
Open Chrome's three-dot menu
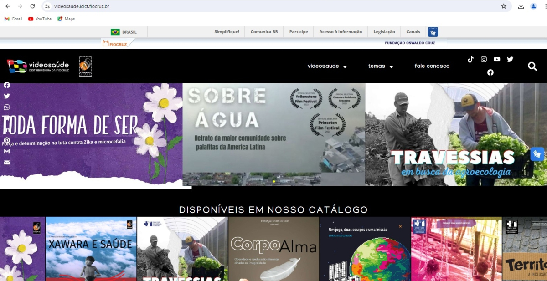click(545, 6)
